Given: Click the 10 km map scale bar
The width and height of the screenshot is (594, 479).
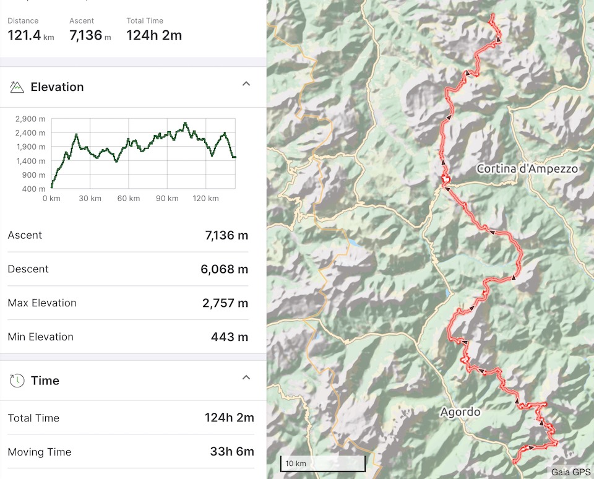Looking at the screenshot, I should pos(323,464).
